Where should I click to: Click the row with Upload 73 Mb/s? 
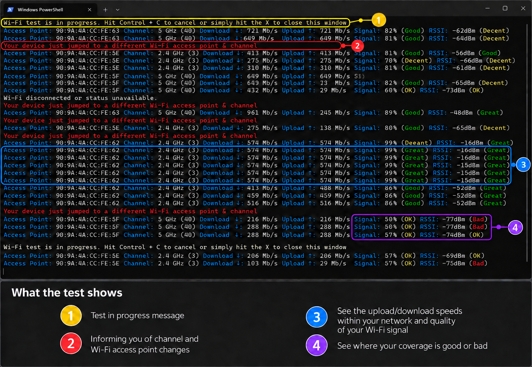[x=256, y=83]
